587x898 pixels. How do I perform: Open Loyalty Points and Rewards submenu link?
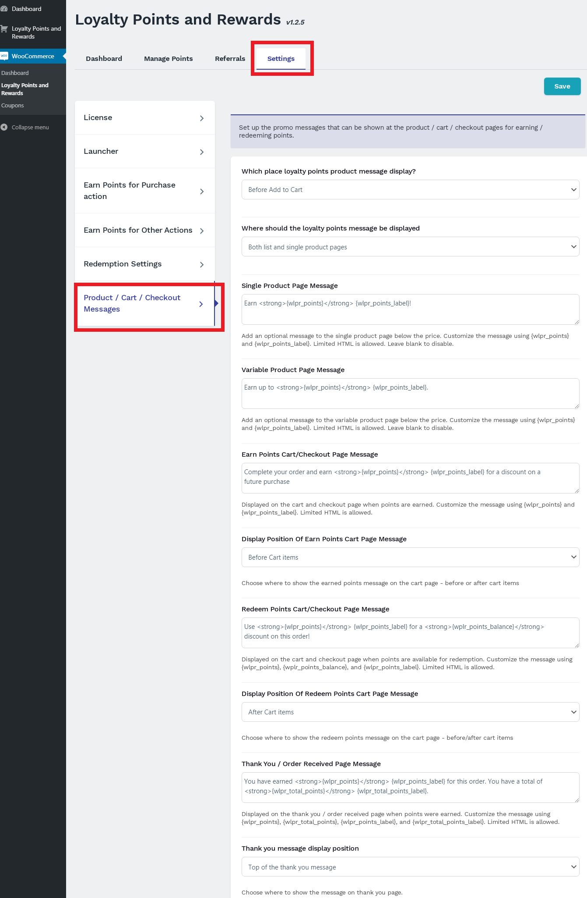(25, 89)
